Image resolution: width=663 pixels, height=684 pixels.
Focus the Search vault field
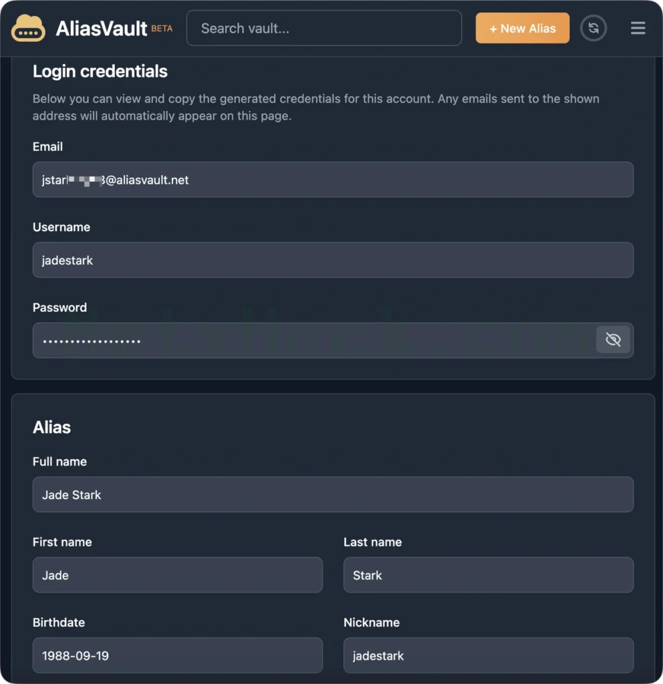pyautogui.click(x=324, y=28)
